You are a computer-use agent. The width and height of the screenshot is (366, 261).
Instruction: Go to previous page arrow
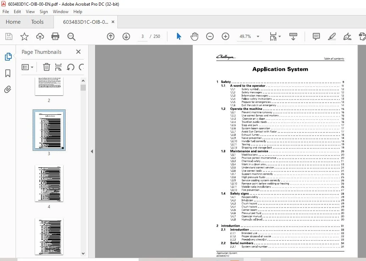[111, 36]
